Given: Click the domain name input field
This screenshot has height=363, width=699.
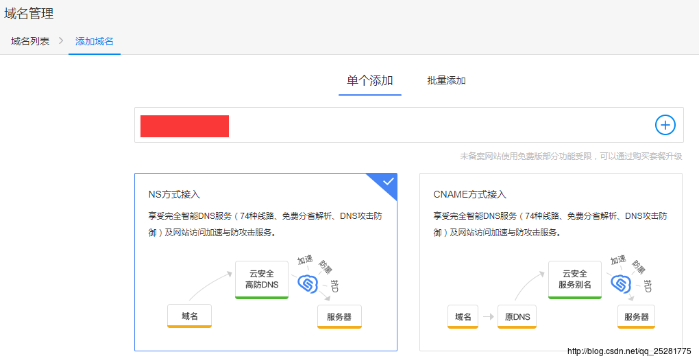Looking at the screenshot, I should tap(439, 126).
